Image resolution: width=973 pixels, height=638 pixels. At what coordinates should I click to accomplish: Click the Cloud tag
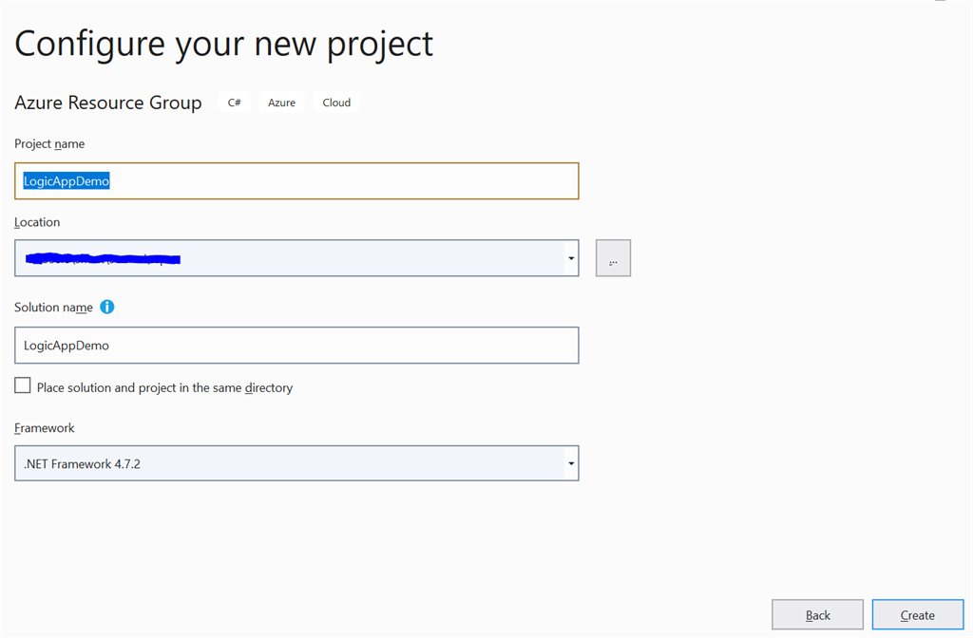pyautogui.click(x=336, y=102)
